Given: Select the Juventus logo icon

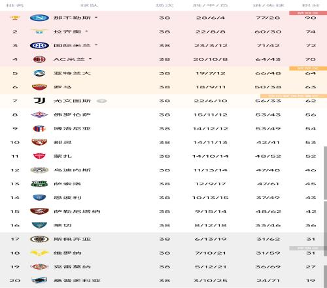Looking at the screenshot, I should 39,101.
